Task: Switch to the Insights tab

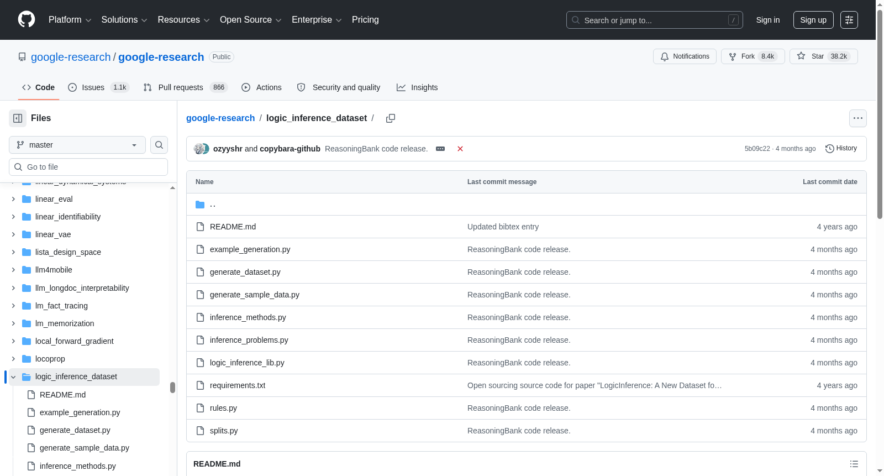Action: pos(417,87)
